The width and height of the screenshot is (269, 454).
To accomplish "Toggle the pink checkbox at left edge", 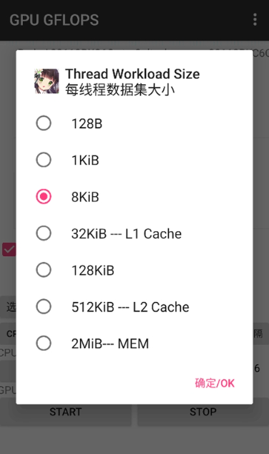I will [9, 249].
